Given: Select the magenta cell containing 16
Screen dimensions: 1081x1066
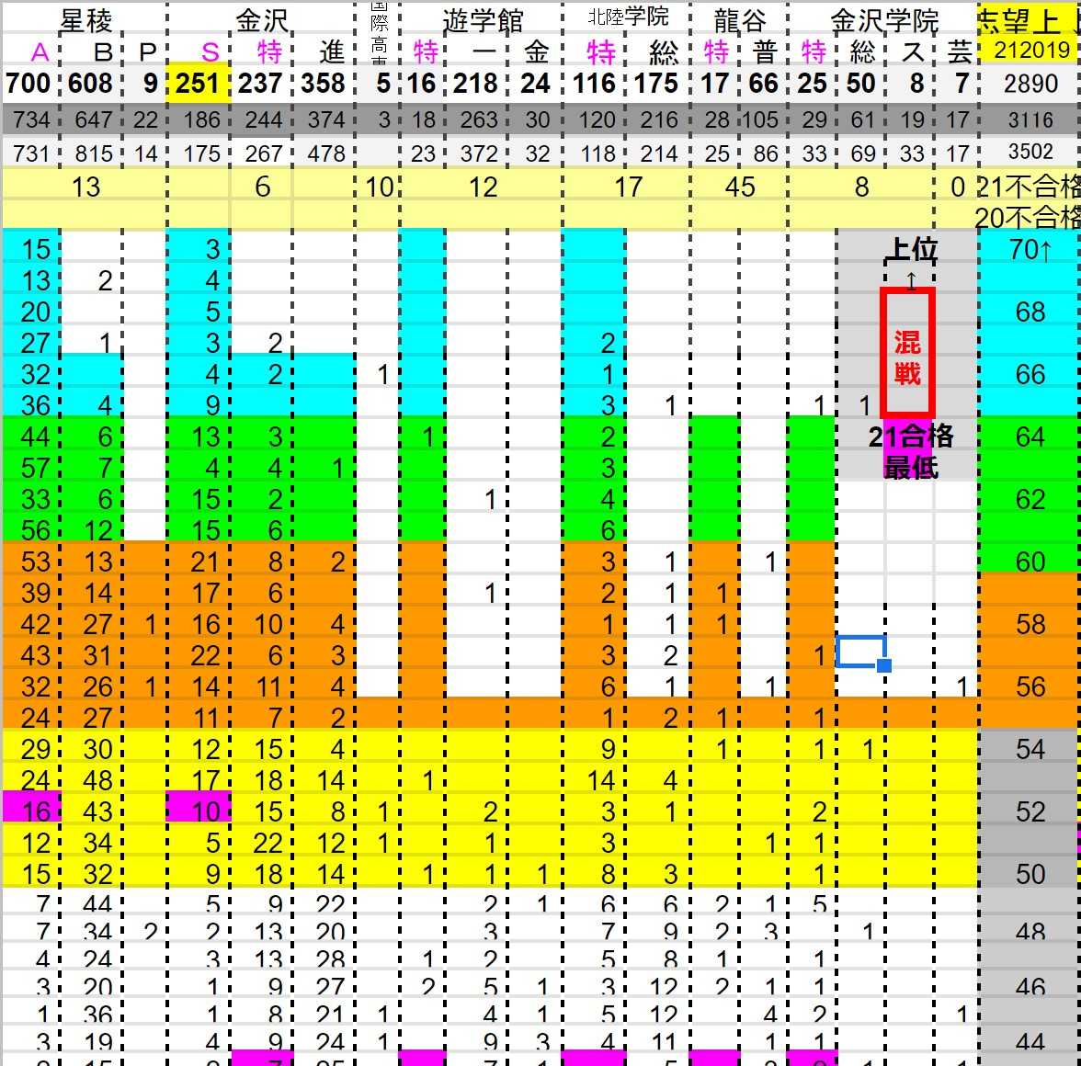Looking at the screenshot, I should pyautogui.click(x=30, y=810).
